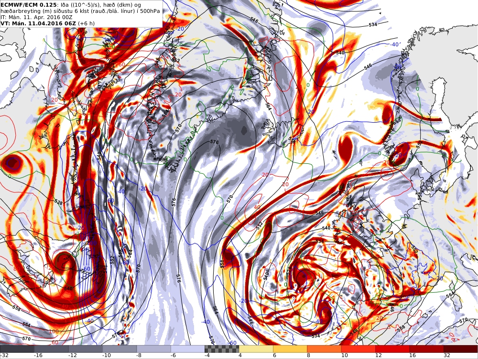
Task: Click the darkest gray legend swatch above -32
Action: (17, 349)
